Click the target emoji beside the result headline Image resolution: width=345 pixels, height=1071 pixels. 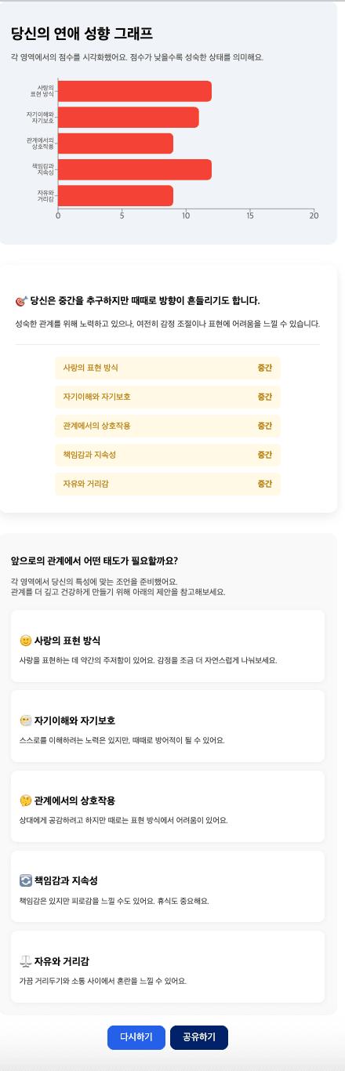pos(21,301)
